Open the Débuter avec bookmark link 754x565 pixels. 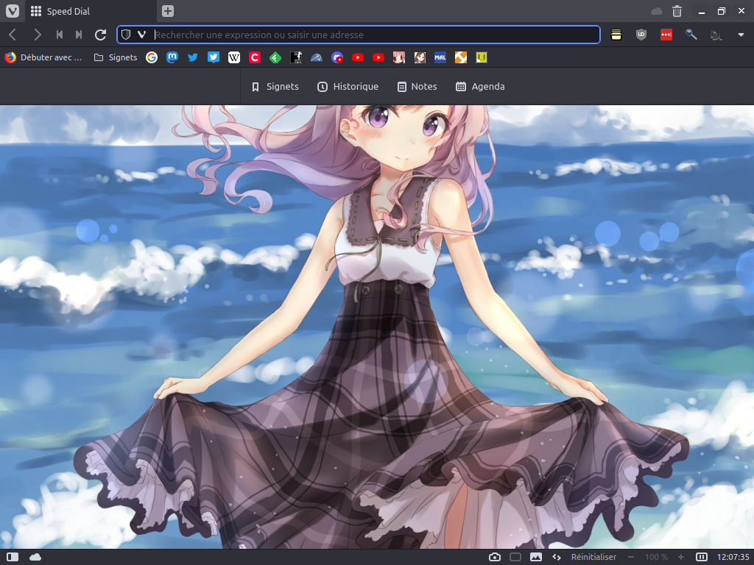43,57
